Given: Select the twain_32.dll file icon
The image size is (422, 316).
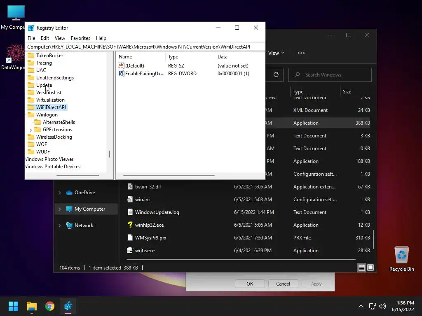Looking at the screenshot, I should click(x=130, y=186).
